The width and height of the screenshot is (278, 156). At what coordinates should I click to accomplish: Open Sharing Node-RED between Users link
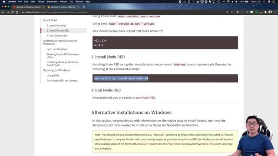pos(63,56)
